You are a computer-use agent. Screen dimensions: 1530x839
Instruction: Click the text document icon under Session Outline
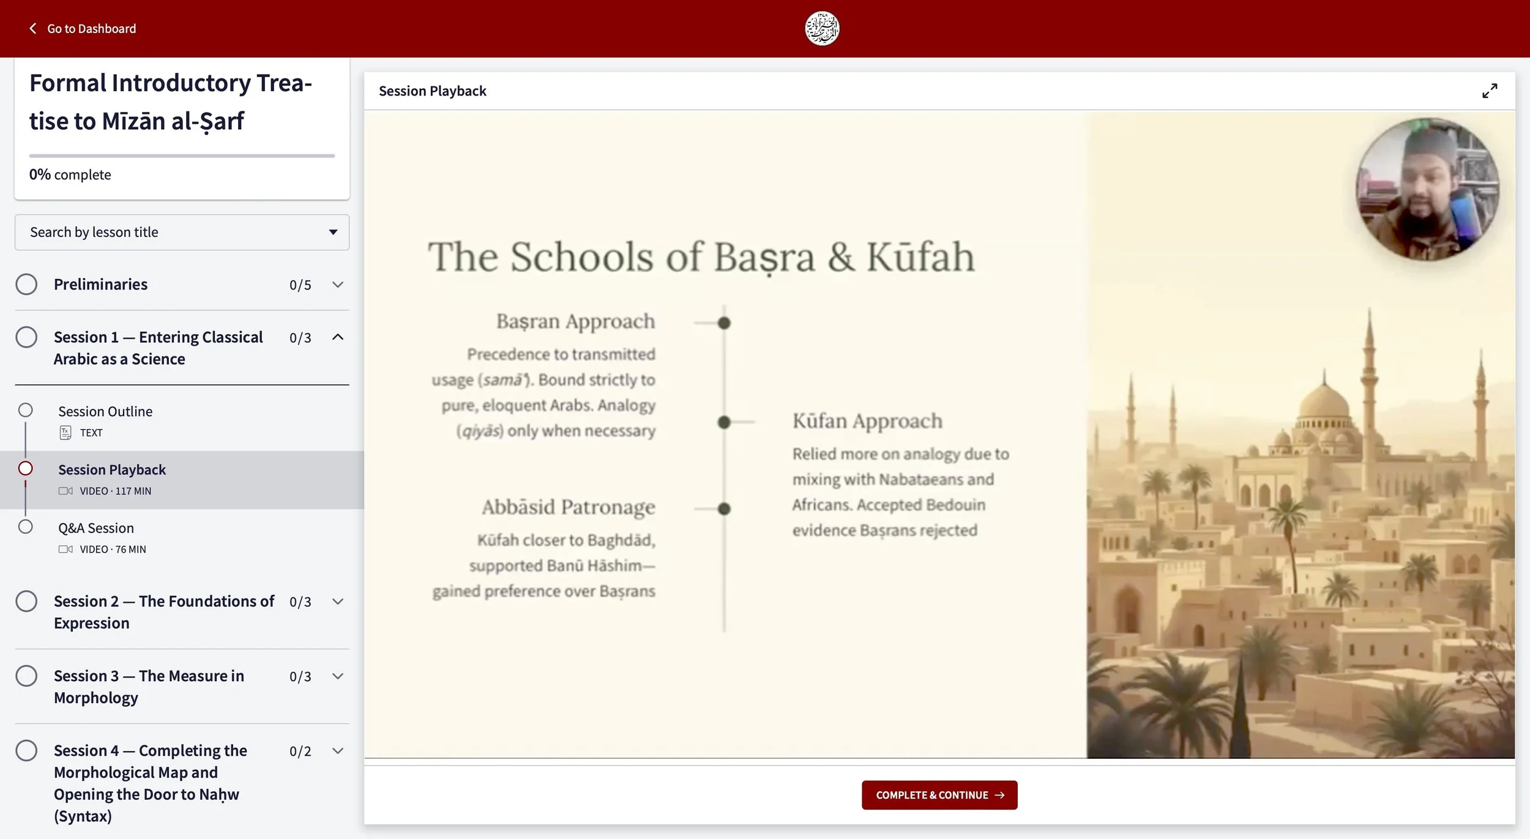point(65,433)
